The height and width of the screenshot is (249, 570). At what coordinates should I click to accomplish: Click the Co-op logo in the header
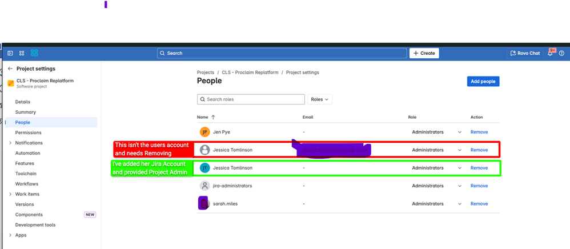tap(34, 53)
